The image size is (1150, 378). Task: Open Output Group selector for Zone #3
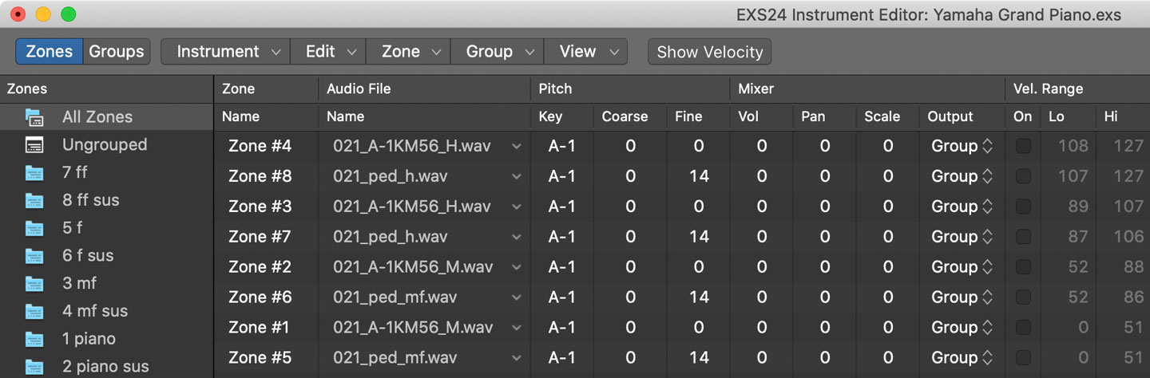coord(962,207)
